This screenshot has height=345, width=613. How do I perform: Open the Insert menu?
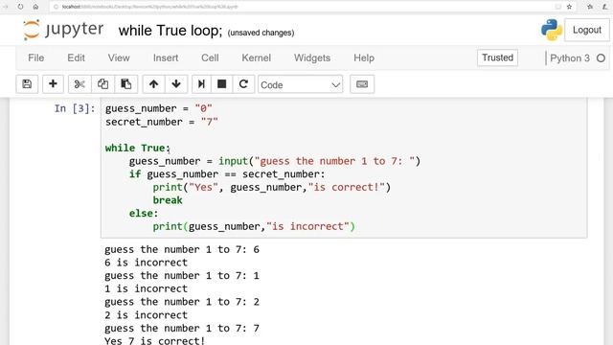click(166, 57)
